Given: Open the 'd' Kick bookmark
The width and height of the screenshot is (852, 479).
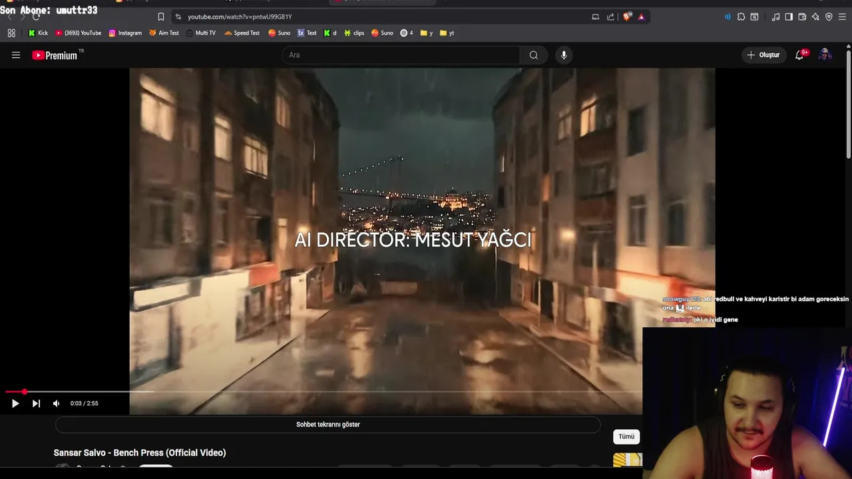Looking at the screenshot, I should (x=330, y=33).
